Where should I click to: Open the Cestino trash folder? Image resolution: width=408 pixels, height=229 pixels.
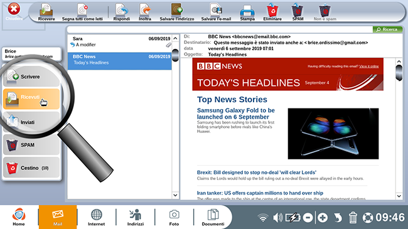point(31,168)
